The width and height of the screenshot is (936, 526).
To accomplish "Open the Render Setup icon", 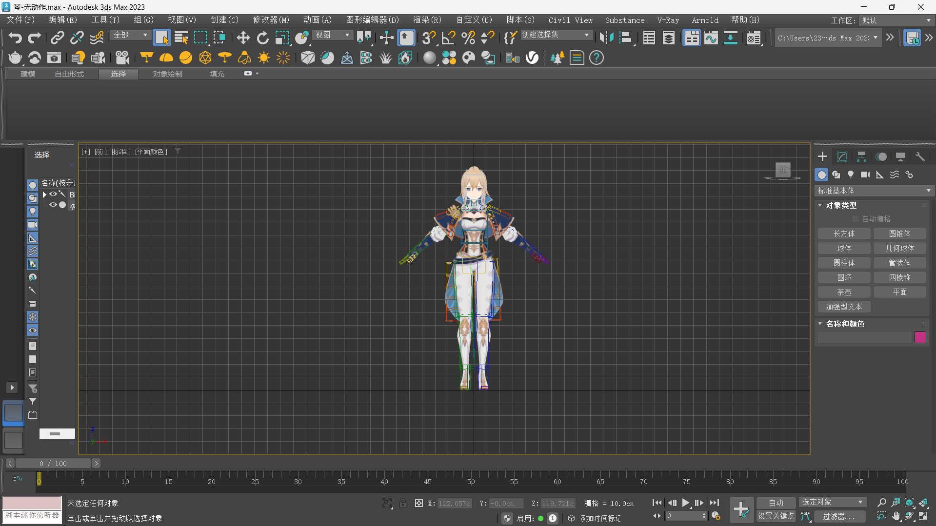I will (754, 38).
